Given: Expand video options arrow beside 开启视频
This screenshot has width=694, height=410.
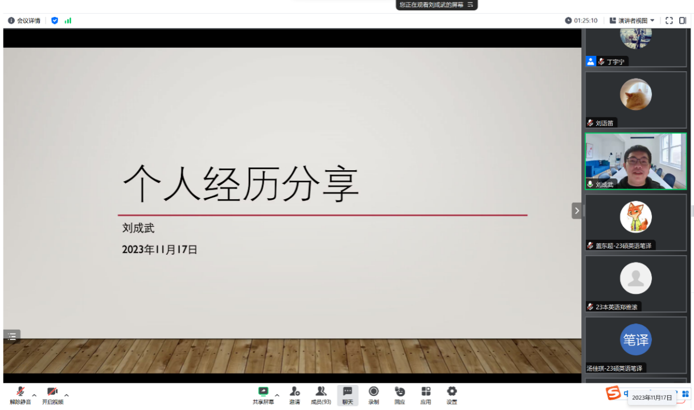Looking at the screenshot, I should [67, 395].
